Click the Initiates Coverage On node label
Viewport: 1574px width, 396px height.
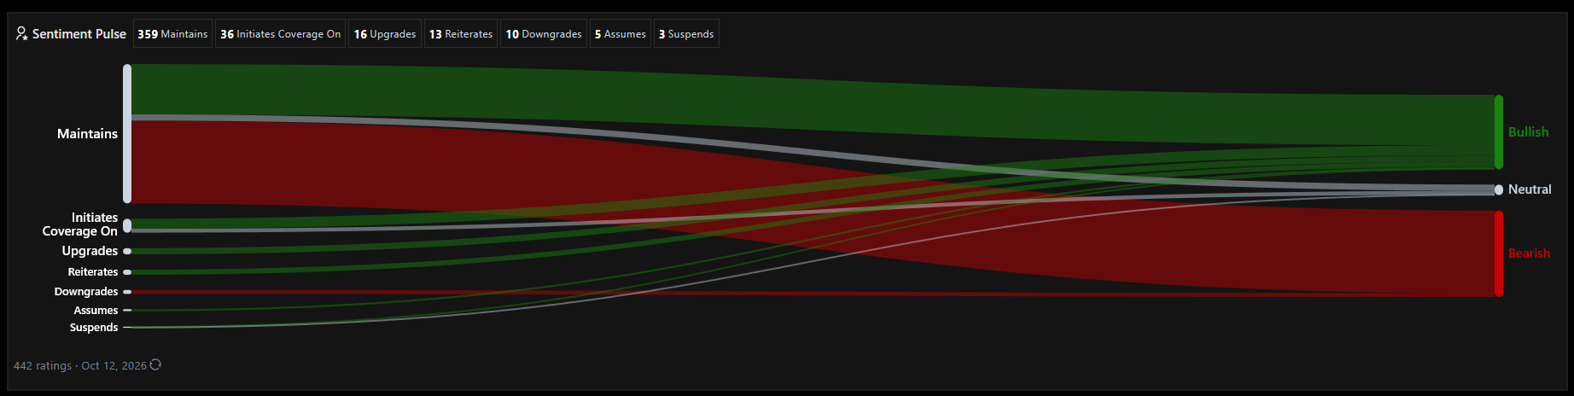(x=80, y=224)
